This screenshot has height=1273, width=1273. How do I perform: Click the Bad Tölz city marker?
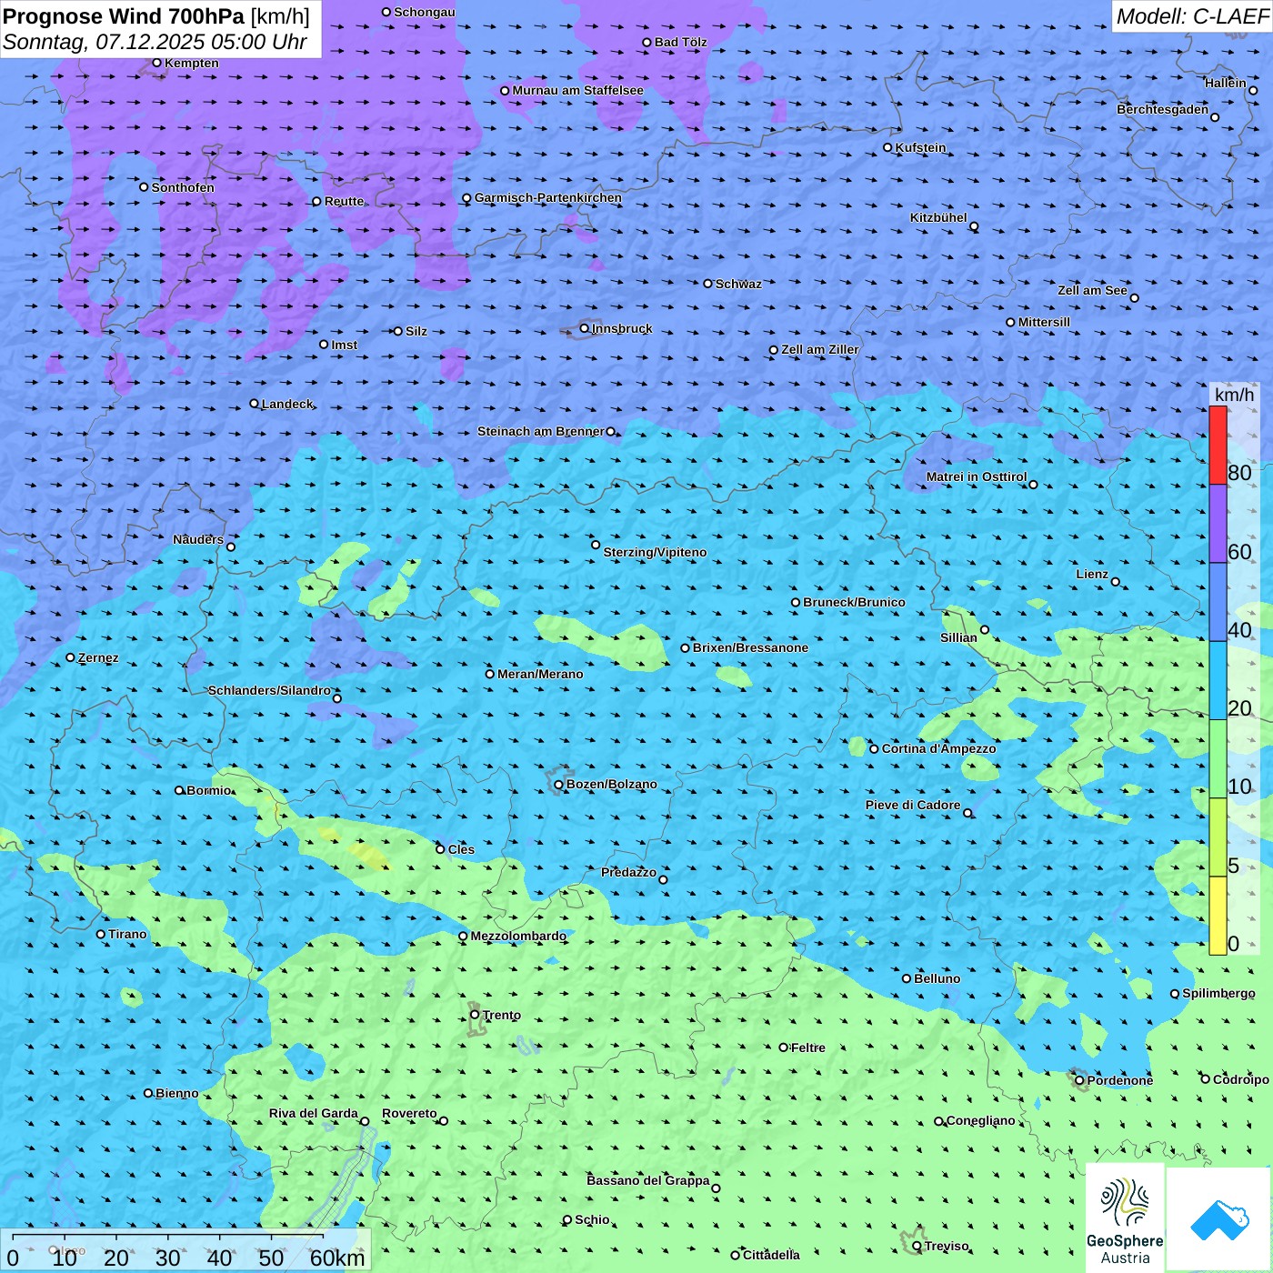click(x=647, y=42)
